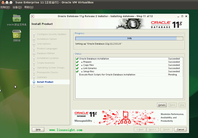Select the Installation Location step

coord(48,58)
